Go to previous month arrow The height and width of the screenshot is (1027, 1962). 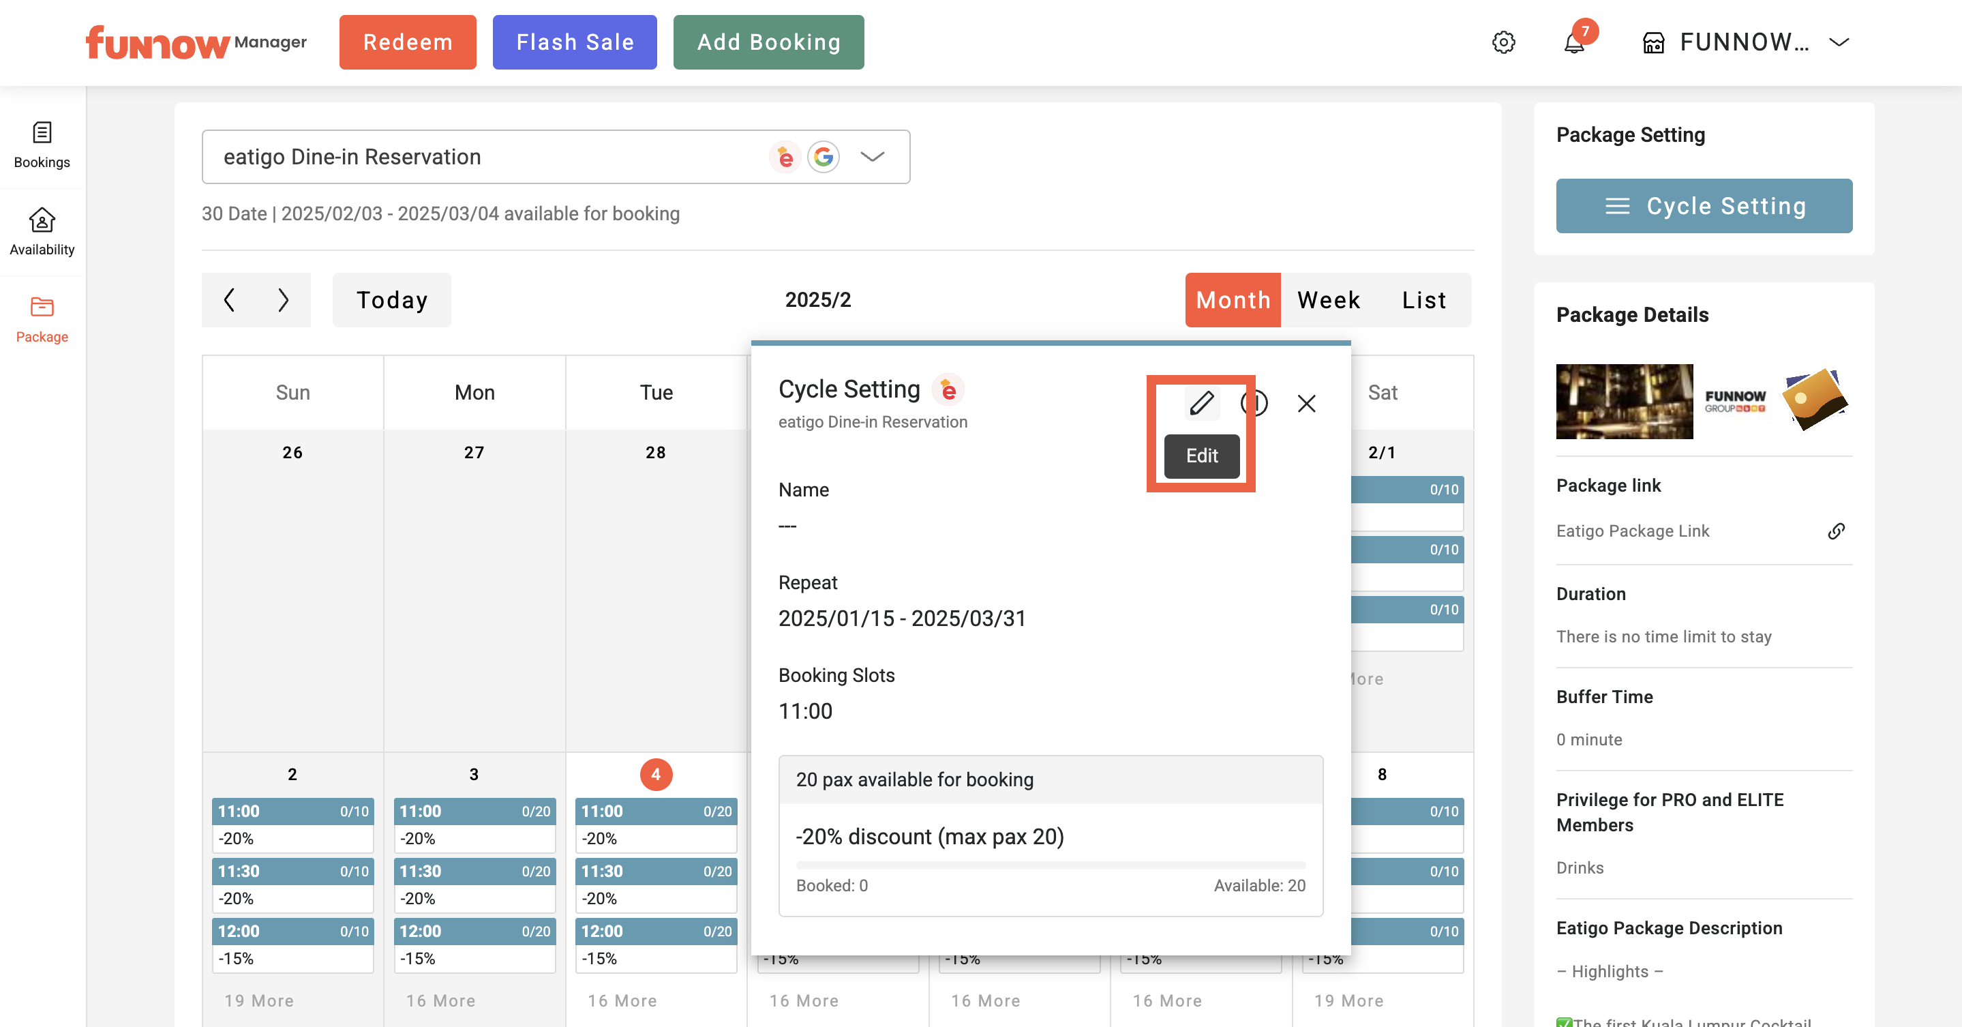(x=229, y=299)
